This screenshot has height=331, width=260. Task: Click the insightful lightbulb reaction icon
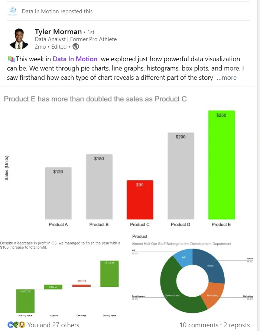click(22, 325)
